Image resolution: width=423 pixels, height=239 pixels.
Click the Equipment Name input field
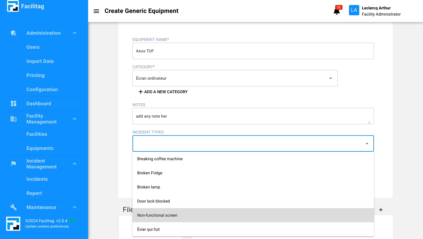point(253,51)
